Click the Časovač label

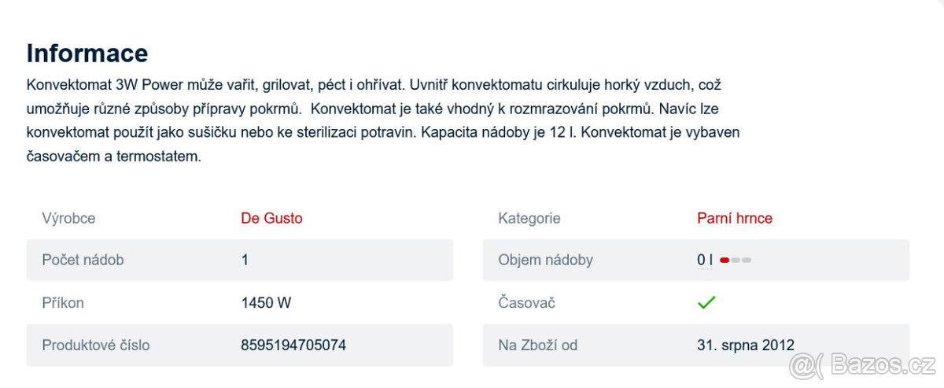tap(526, 302)
